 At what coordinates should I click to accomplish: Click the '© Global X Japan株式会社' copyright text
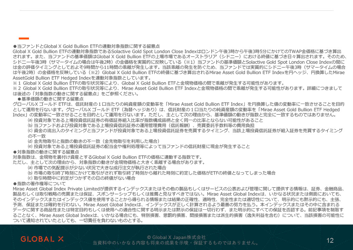[x=176, y=237]
